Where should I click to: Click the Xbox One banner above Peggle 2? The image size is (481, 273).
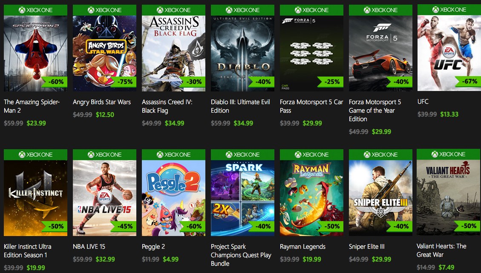[x=173, y=154]
